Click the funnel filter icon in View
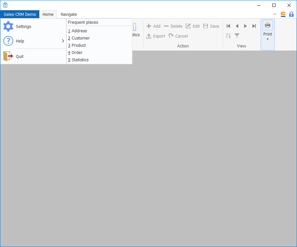 [x=237, y=36]
